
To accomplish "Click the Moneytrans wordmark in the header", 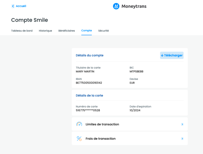I will [134, 6].
